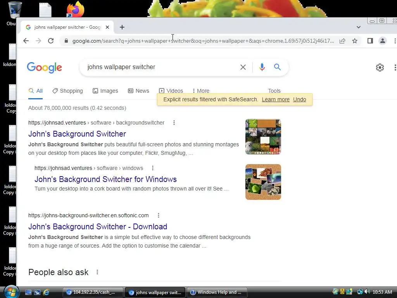Click the address bar URL
397x298 pixels.
pos(203,41)
